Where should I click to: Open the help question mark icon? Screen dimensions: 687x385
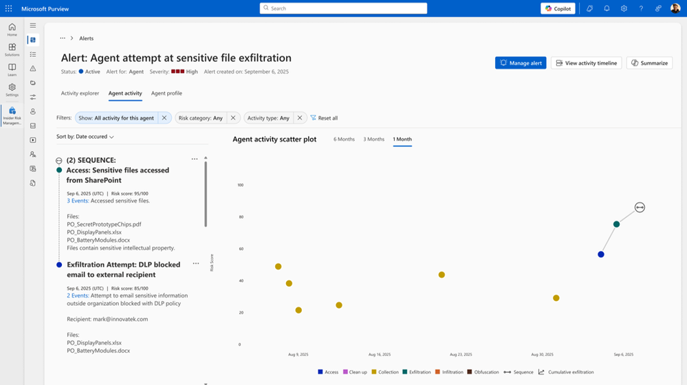641,8
